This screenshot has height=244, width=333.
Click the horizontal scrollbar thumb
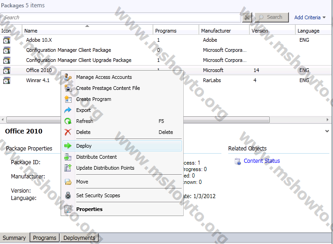138,120
